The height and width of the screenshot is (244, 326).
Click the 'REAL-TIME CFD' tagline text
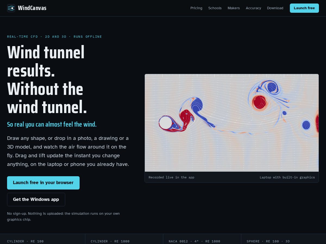[55, 37]
